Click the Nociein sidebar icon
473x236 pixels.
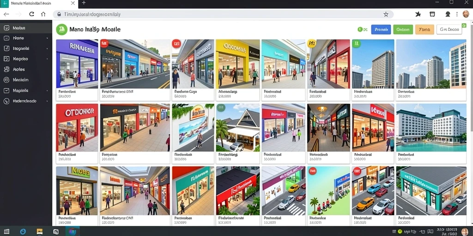point(6,80)
